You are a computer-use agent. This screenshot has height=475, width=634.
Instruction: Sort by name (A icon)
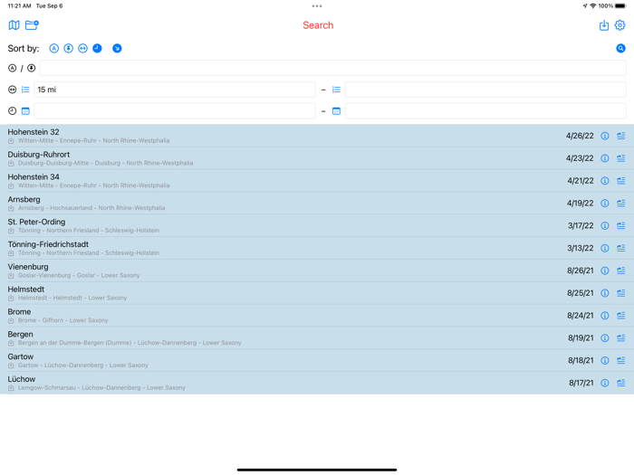coord(53,49)
